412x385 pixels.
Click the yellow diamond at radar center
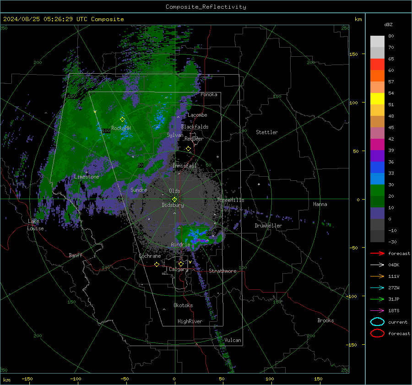[x=174, y=200]
